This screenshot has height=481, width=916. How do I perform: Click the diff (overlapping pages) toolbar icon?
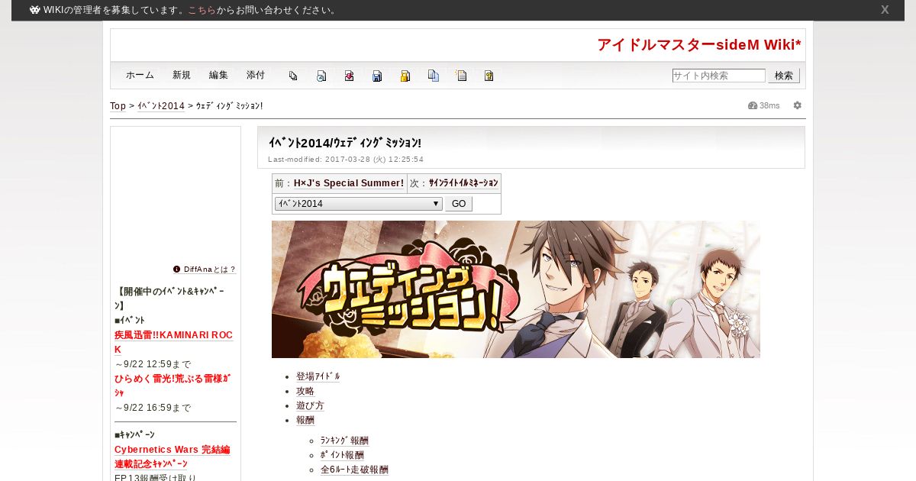(x=293, y=76)
